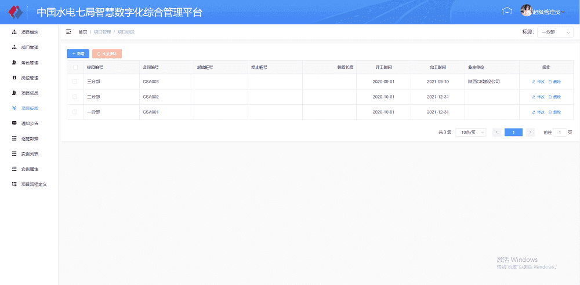Check the checkbox for row 三分部
This screenshot has height=285, width=580.
75,82
